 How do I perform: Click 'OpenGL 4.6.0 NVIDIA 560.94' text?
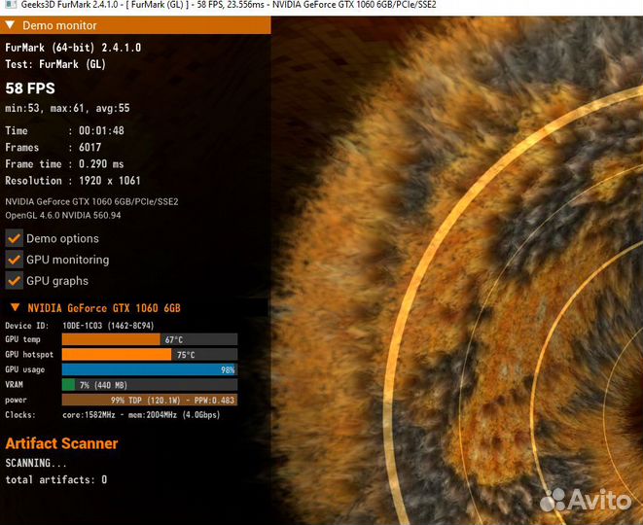[x=62, y=215]
